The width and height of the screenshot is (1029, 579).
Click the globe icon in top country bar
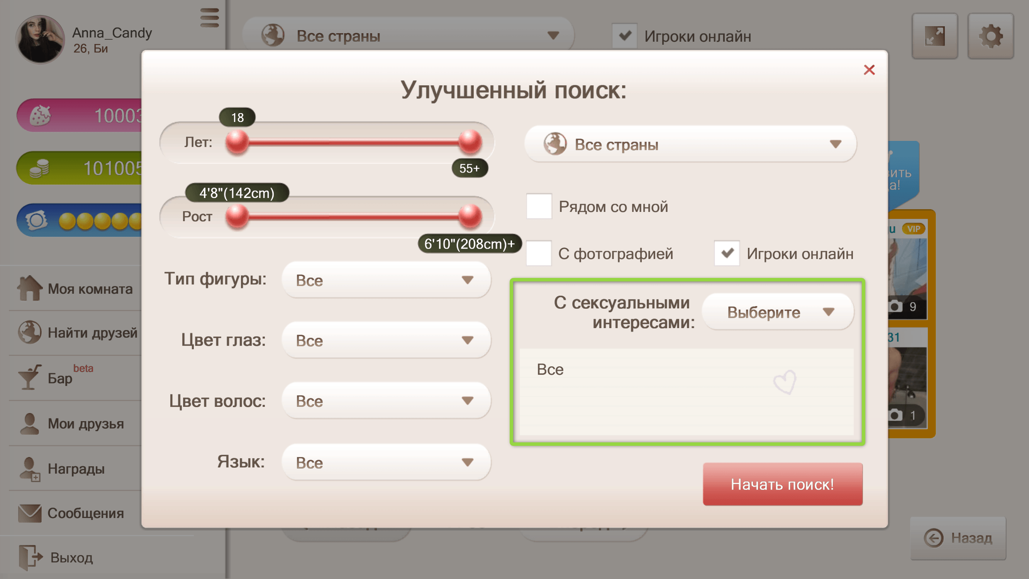(273, 36)
